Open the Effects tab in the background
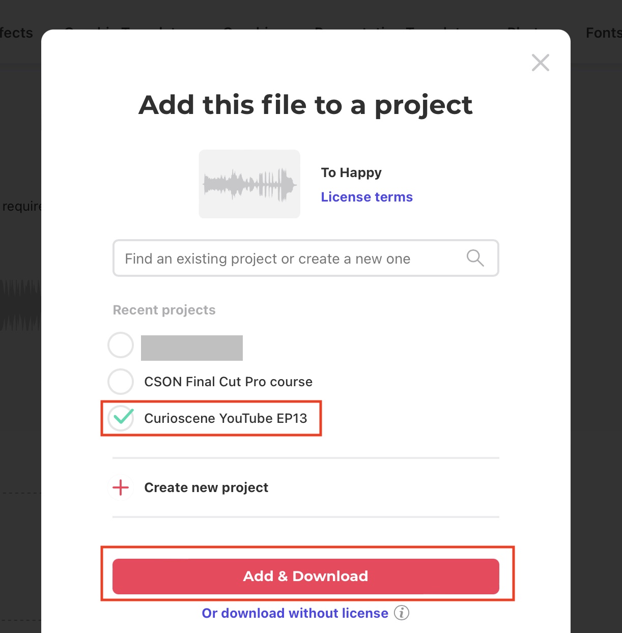 (x=16, y=33)
